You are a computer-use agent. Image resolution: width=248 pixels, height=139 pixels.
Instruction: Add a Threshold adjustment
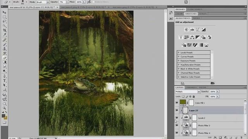pyautogui.click(x=195, y=45)
